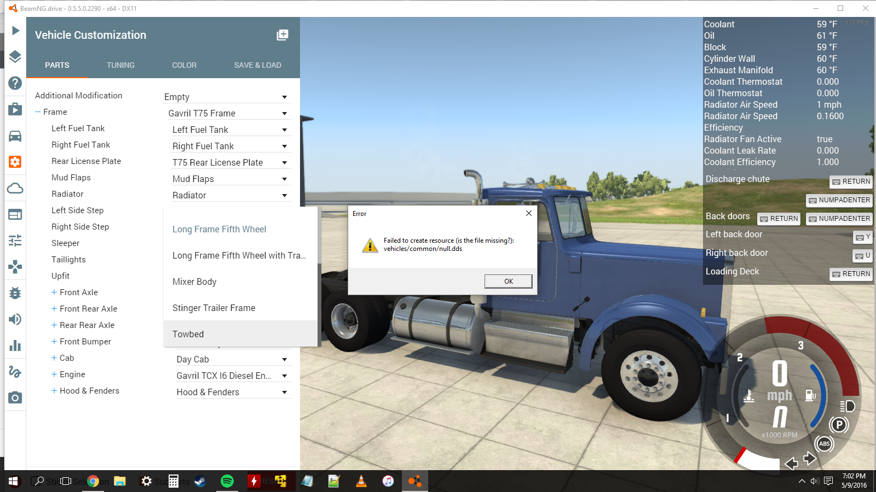Open the Additional Modification dropdown showing Empty
Viewport: 876px width, 492px height.
(227, 97)
